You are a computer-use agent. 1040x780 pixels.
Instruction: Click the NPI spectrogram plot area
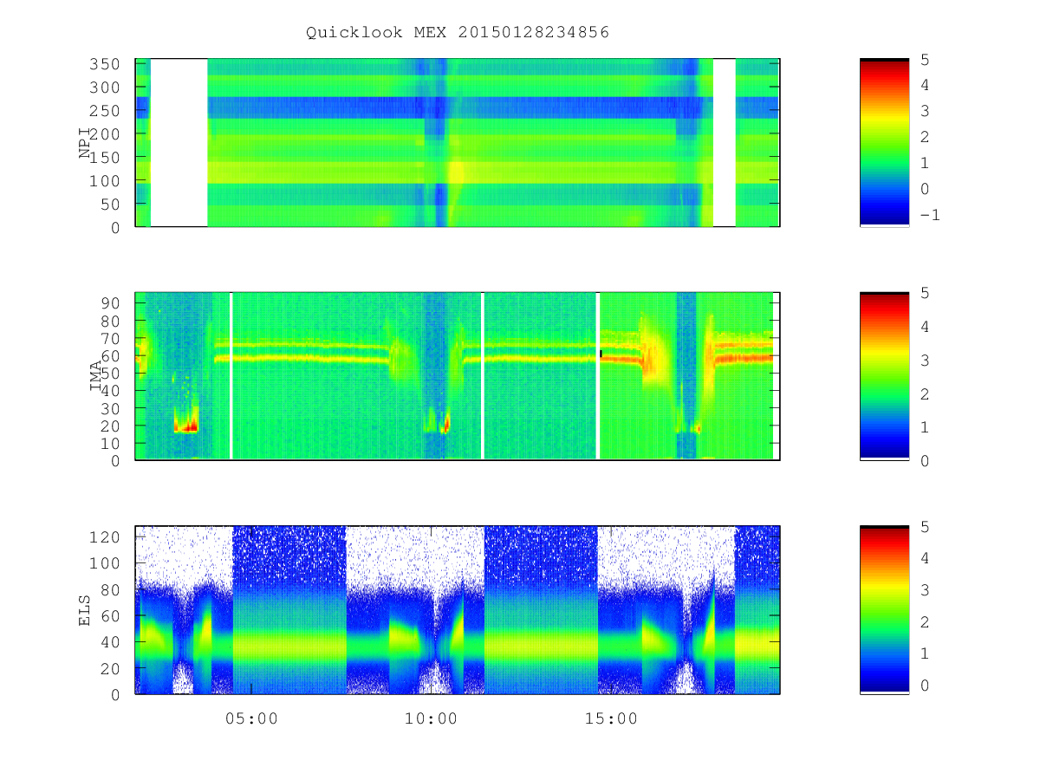(x=458, y=142)
